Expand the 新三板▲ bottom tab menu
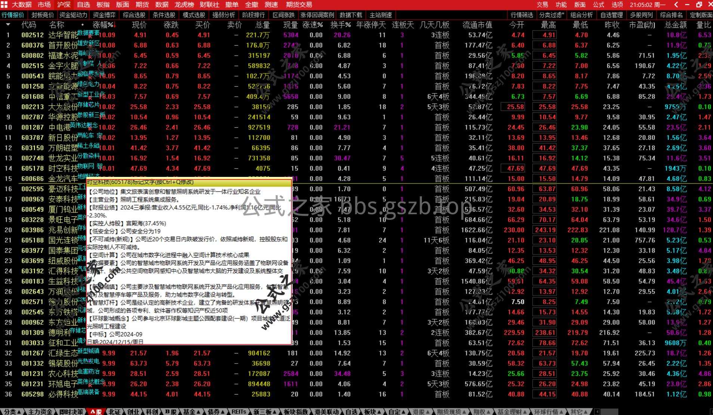This screenshot has width=713, height=415. [265, 412]
